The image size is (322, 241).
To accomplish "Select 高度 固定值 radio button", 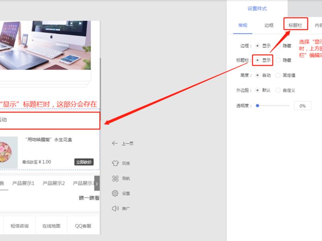I will click(278, 75).
